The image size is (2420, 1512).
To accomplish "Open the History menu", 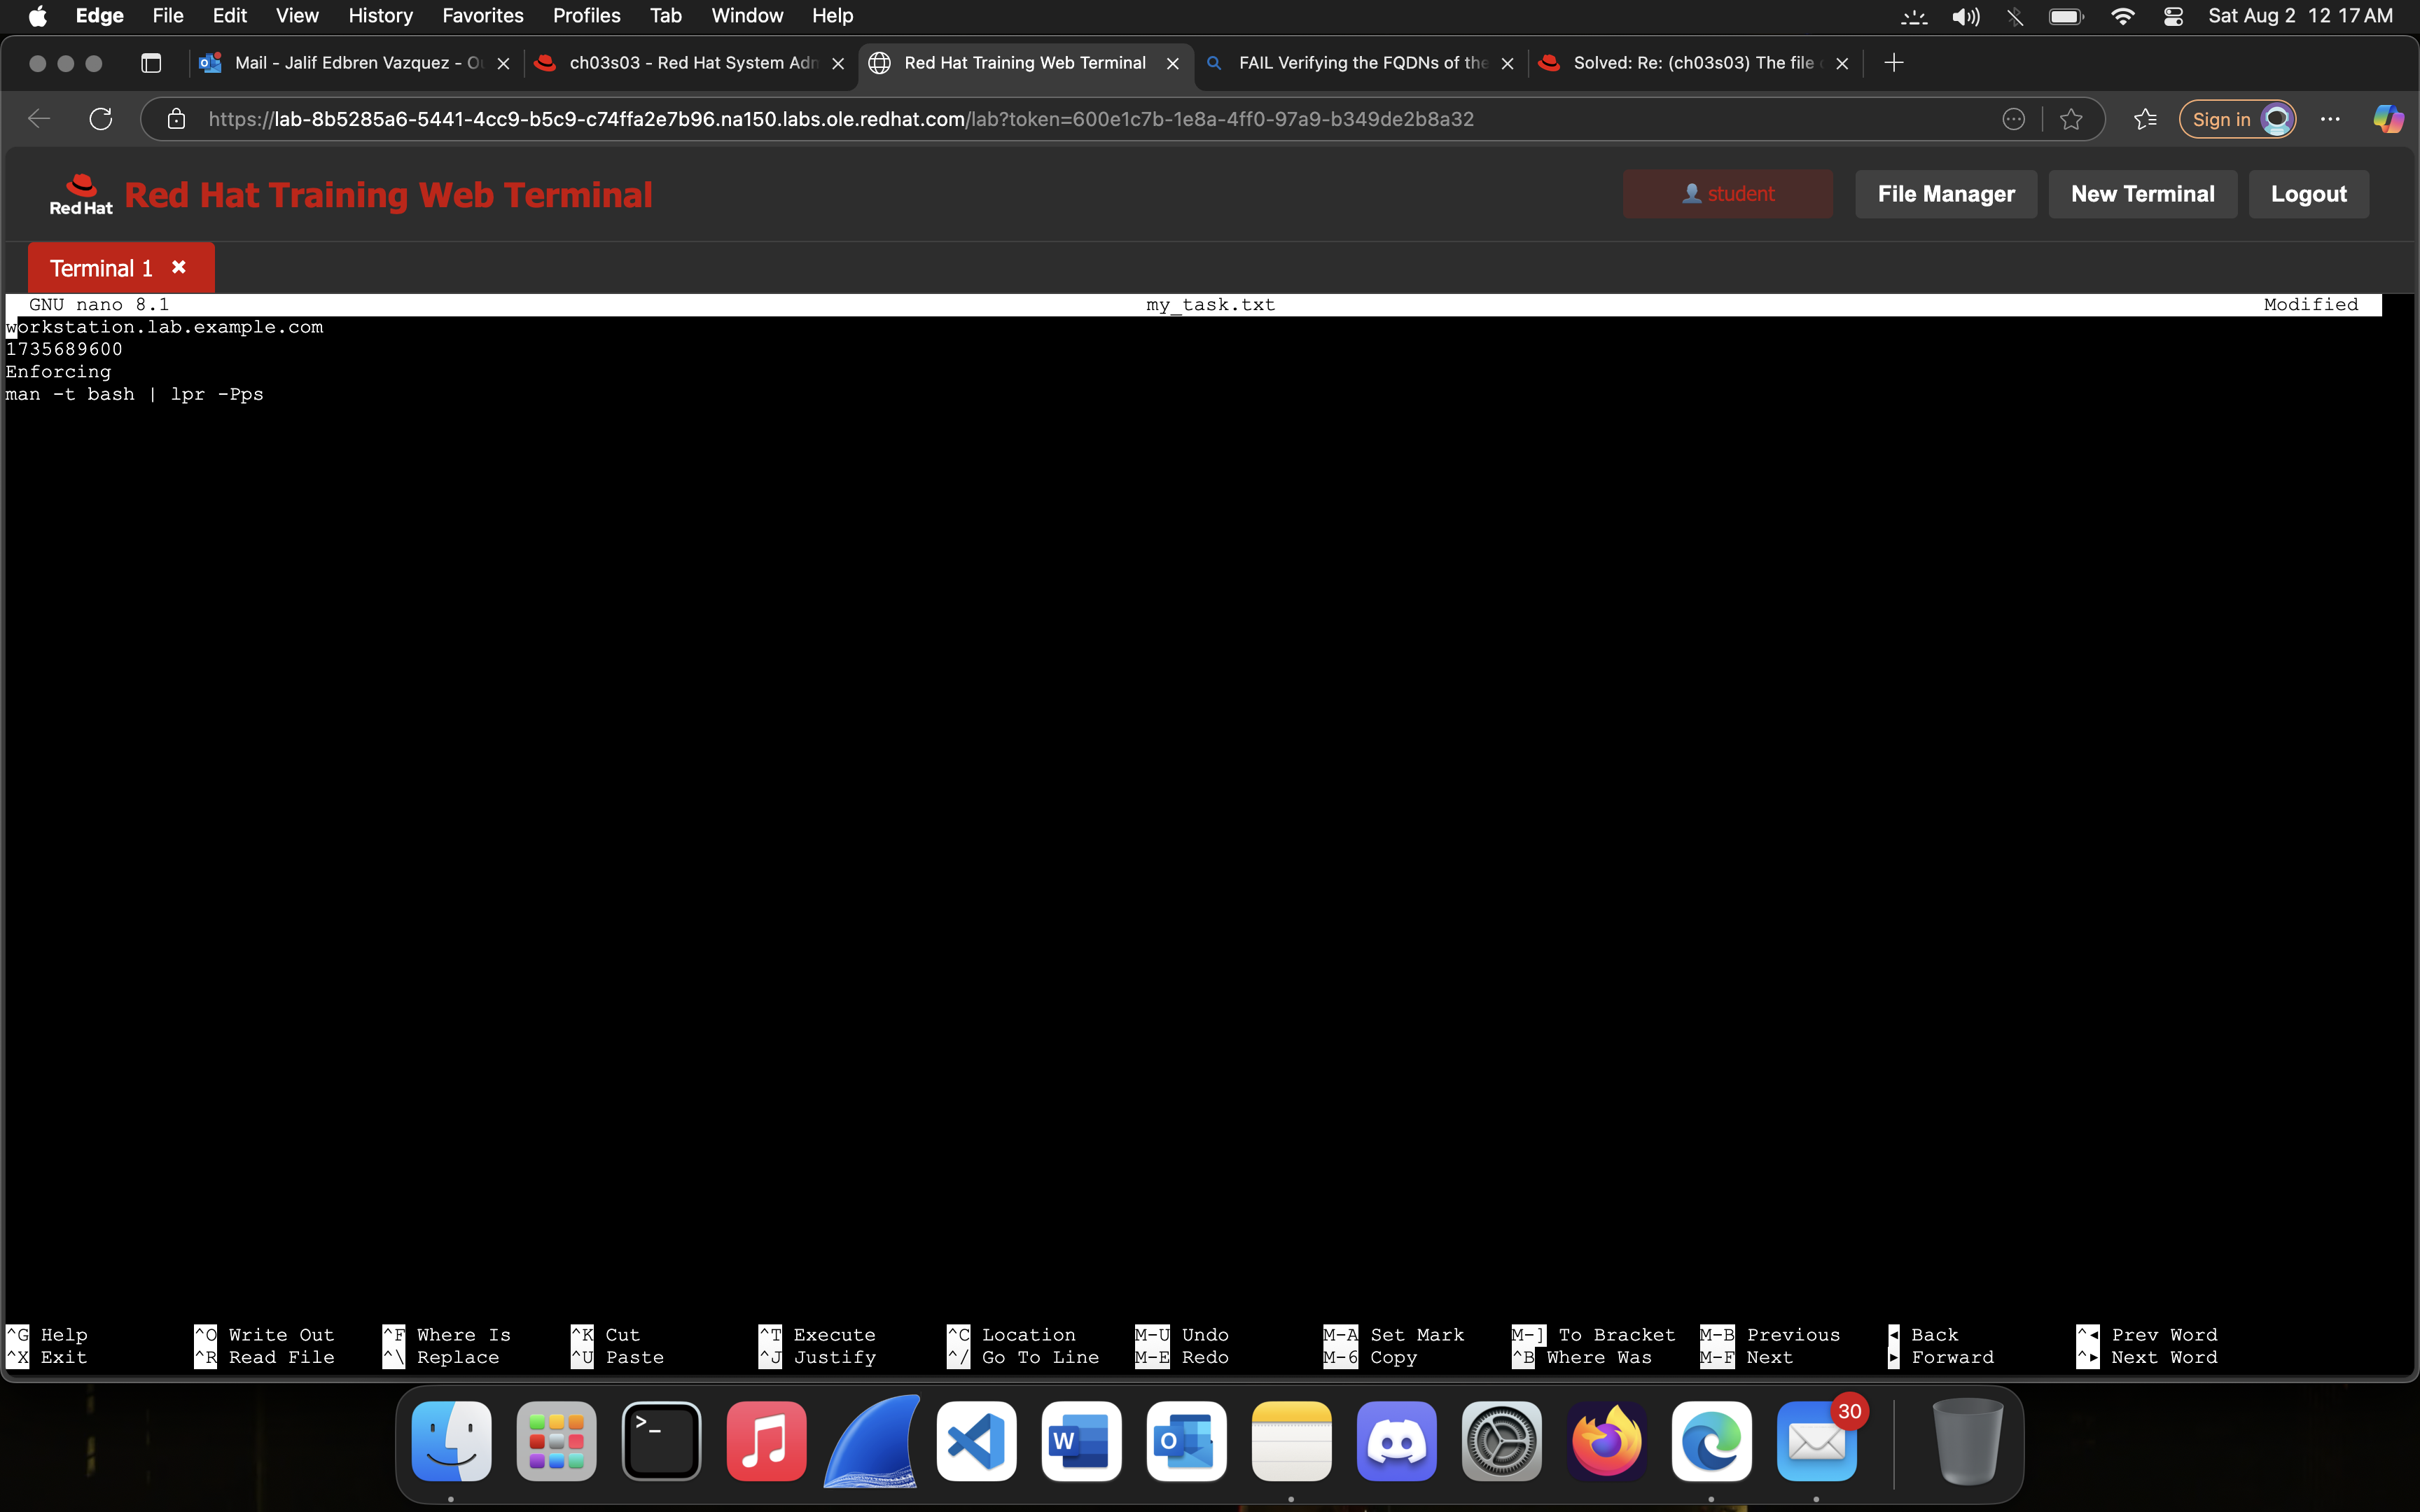I will tap(380, 16).
